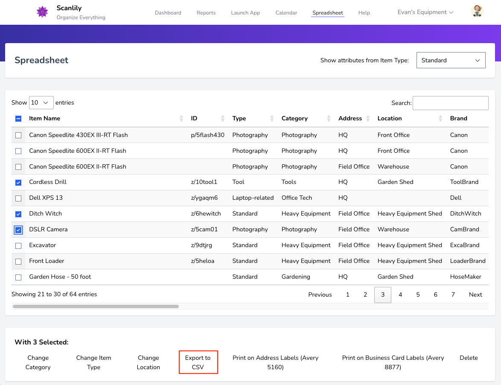The image size is (501, 385).
Task: Open the Reports nav item
Action: tap(206, 13)
